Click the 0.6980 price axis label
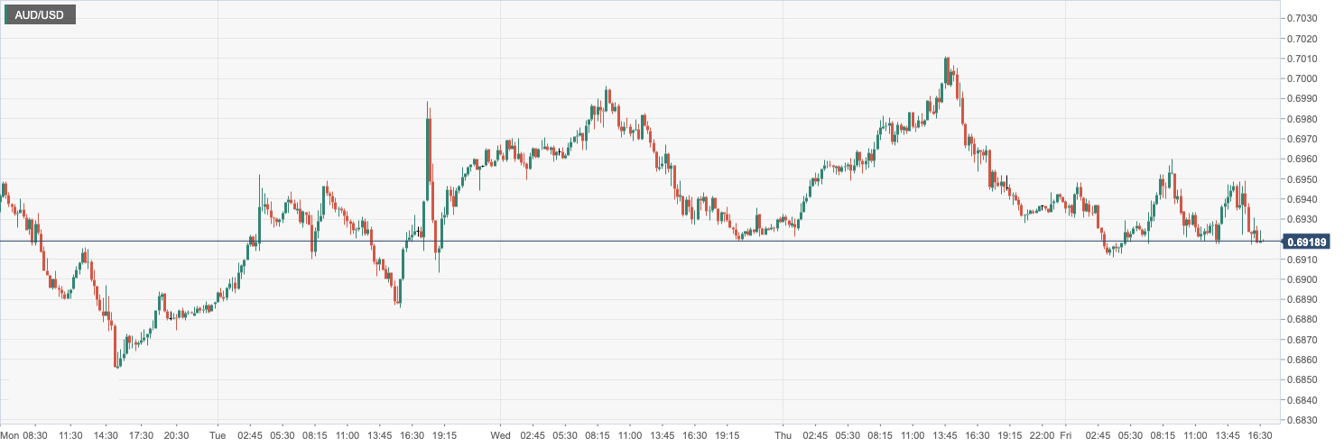This screenshot has width=1344, height=447. pyautogui.click(x=1302, y=119)
